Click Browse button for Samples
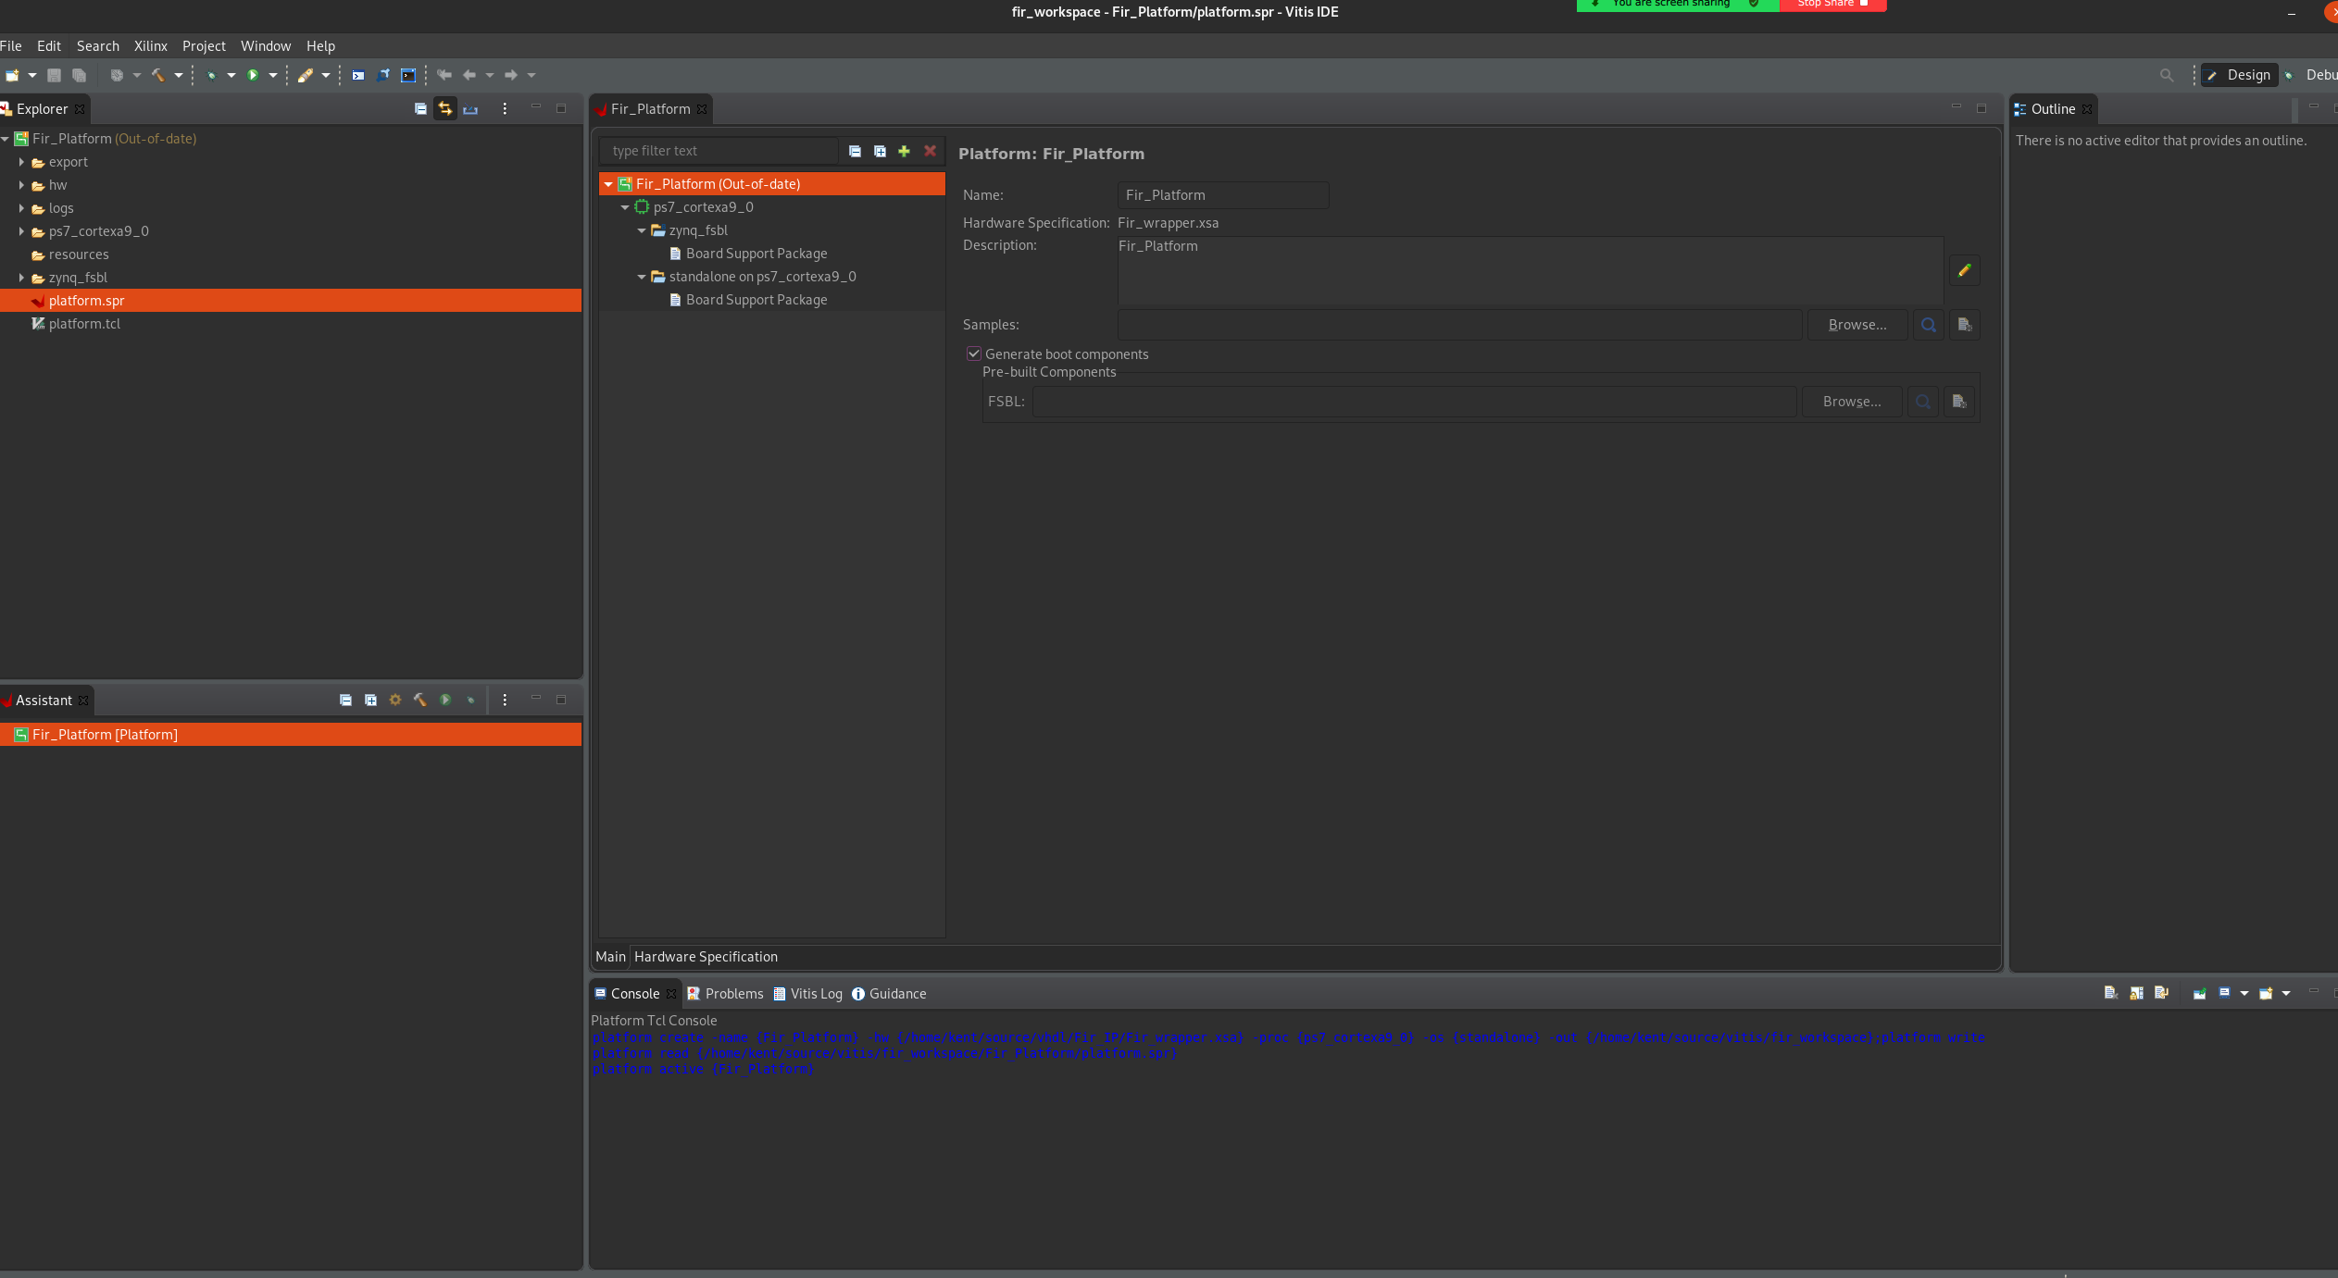 click(1857, 325)
